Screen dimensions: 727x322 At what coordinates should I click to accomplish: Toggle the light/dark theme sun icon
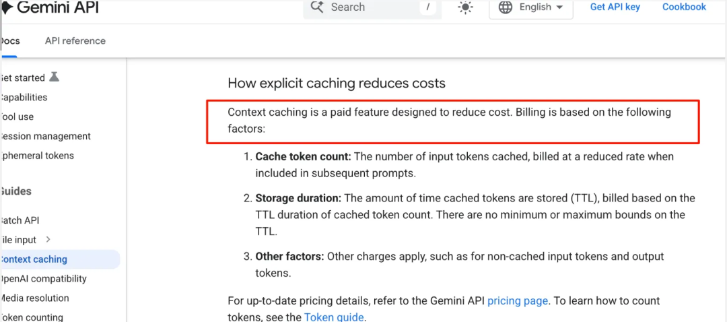(465, 7)
